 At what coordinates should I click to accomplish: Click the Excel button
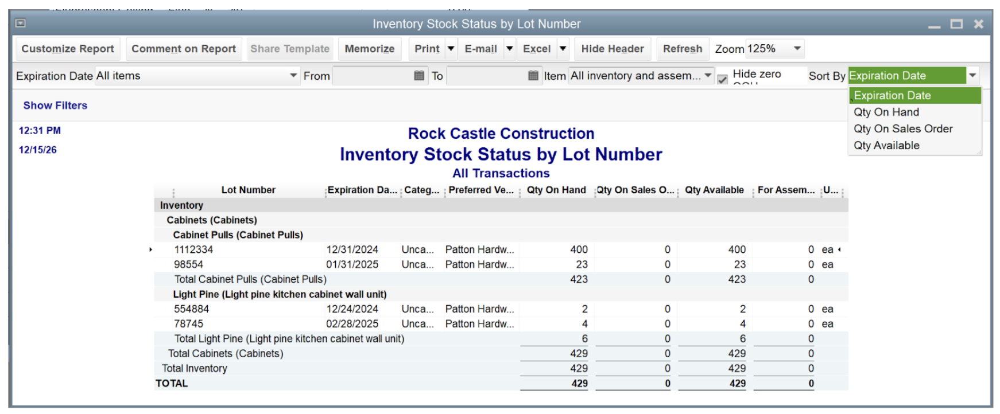coord(537,49)
